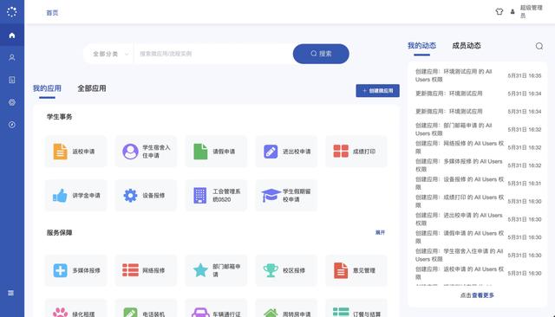Open the 校区报修 trophy app
Image resolution: width=555 pixels, height=317 pixels.
[x=286, y=270]
